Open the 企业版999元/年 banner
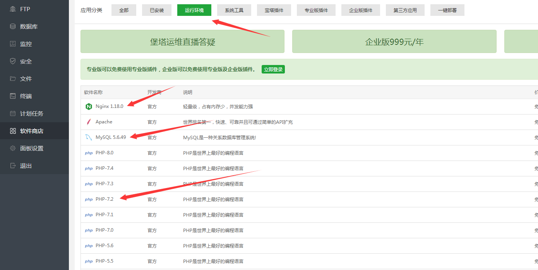538x270 pixels. (394, 41)
